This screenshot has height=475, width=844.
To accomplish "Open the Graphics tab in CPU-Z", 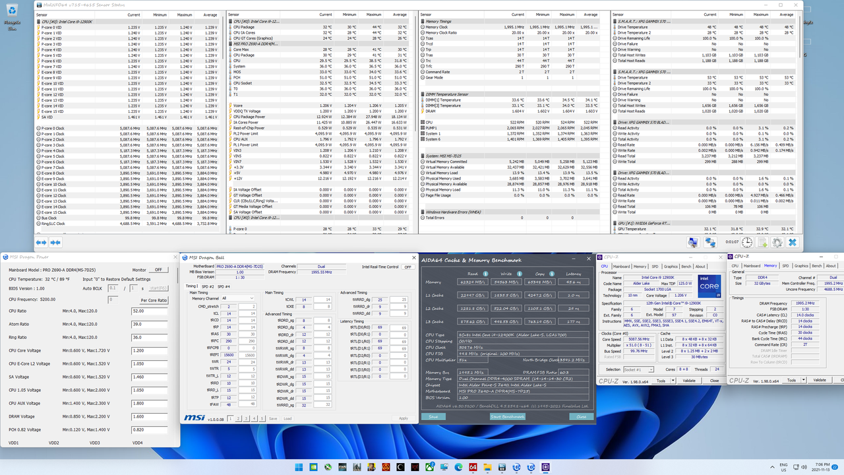I will [671, 267].
